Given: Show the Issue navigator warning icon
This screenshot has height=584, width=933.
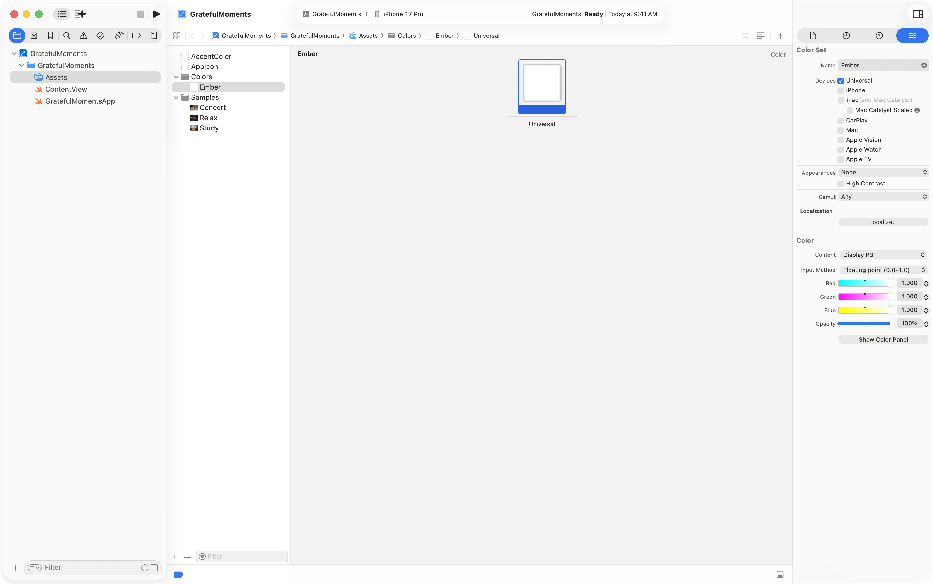Looking at the screenshot, I should pyautogui.click(x=83, y=36).
